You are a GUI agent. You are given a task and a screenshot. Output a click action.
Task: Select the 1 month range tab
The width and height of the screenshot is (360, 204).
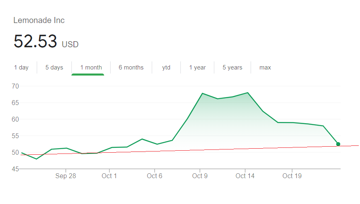91,67
